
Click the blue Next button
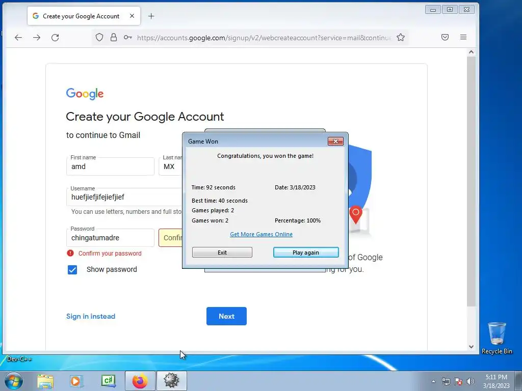tap(226, 316)
